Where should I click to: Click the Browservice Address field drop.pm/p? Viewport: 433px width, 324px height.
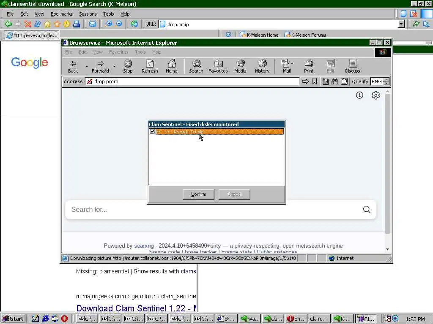click(192, 81)
